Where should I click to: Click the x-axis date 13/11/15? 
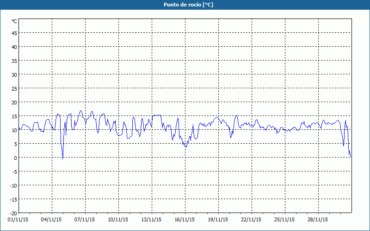click(x=151, y=220)
